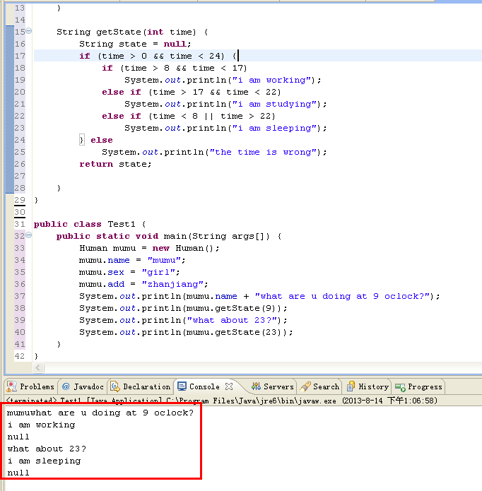
Task: Open the Search tab
Action: point(319,386)
